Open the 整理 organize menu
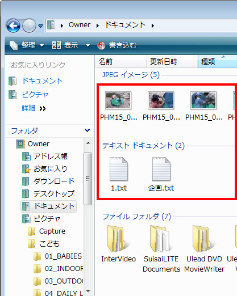The image size is (237, 296). click(x=27, y=45)
